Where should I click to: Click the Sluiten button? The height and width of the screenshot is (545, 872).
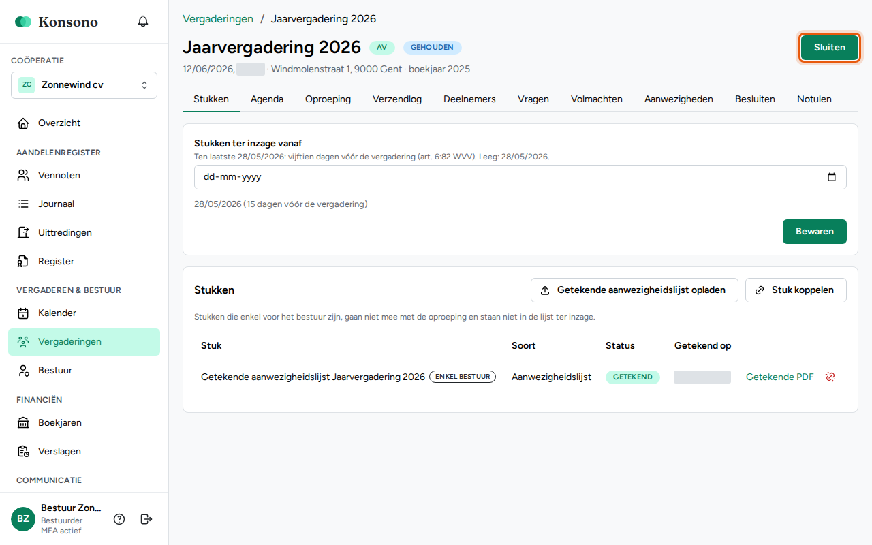(x=830, y=48)
